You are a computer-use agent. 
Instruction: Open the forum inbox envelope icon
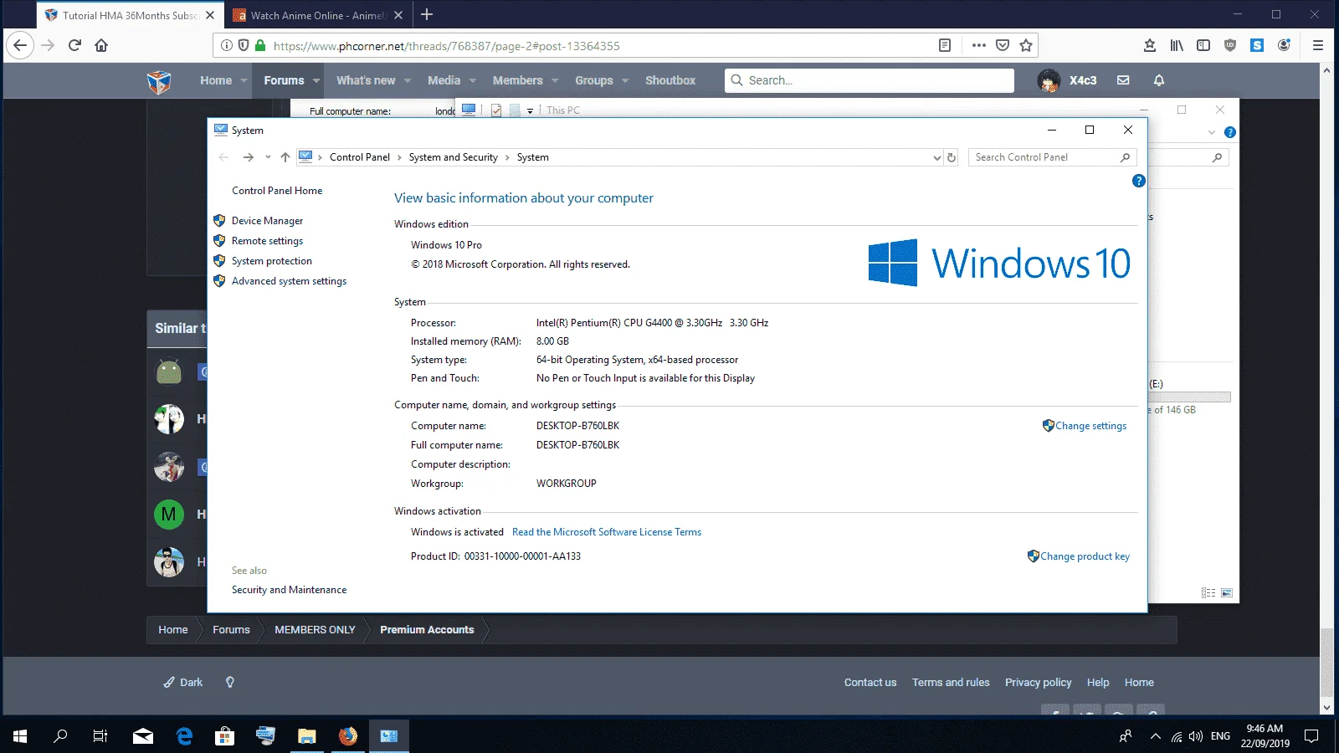tap(1123, 80)
